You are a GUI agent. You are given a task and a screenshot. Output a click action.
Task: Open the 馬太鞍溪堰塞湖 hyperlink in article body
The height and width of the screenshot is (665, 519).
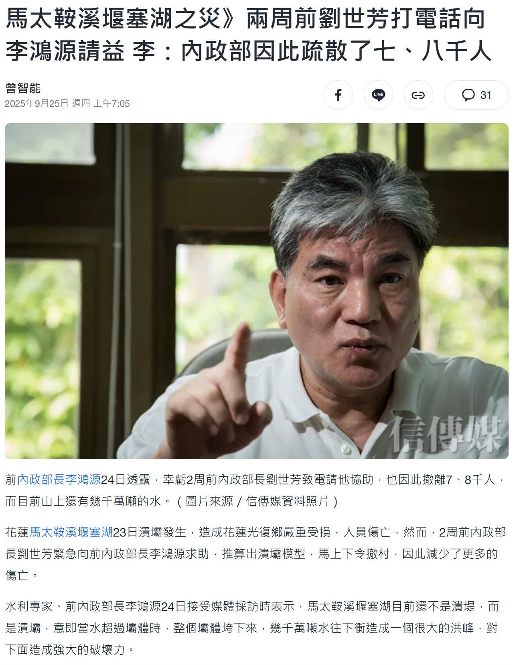point(71,532)
